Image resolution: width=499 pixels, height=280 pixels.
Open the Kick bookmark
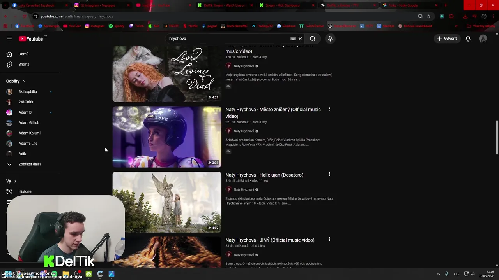pos(154,26)
